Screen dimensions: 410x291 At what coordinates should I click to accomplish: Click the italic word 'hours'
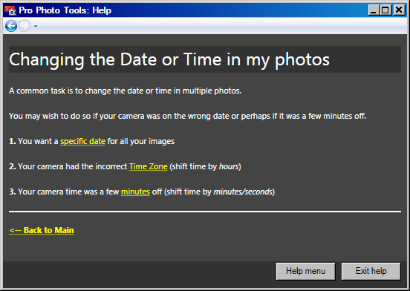pos(229,166)
